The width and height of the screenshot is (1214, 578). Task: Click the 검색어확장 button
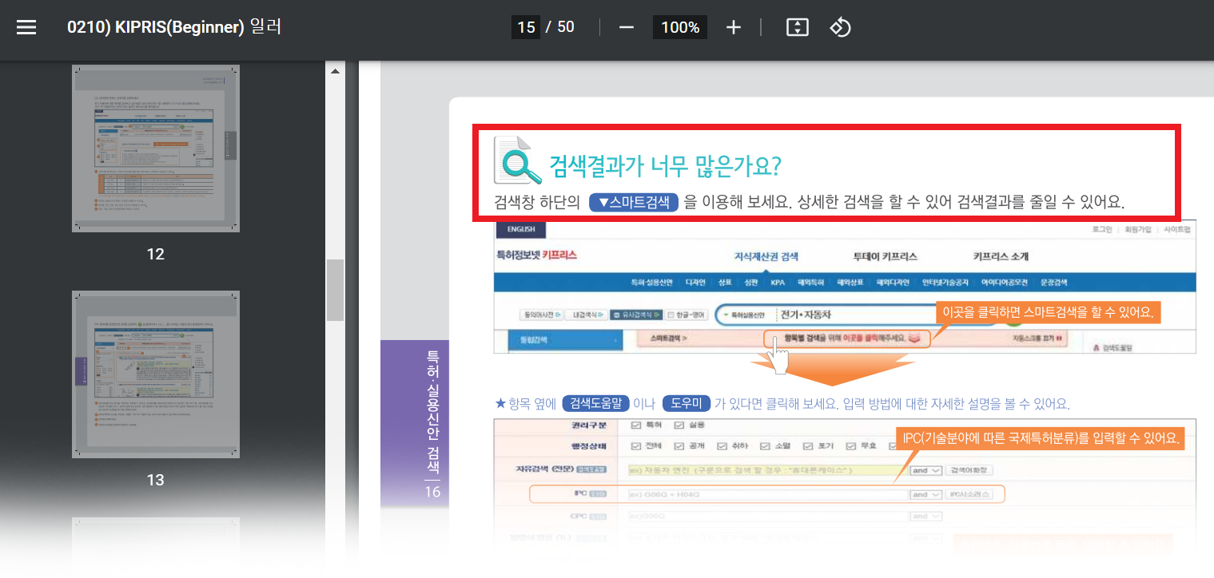click(x=969, y=470)
